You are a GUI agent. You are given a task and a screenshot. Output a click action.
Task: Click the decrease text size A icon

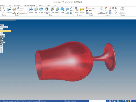(116, 13)
